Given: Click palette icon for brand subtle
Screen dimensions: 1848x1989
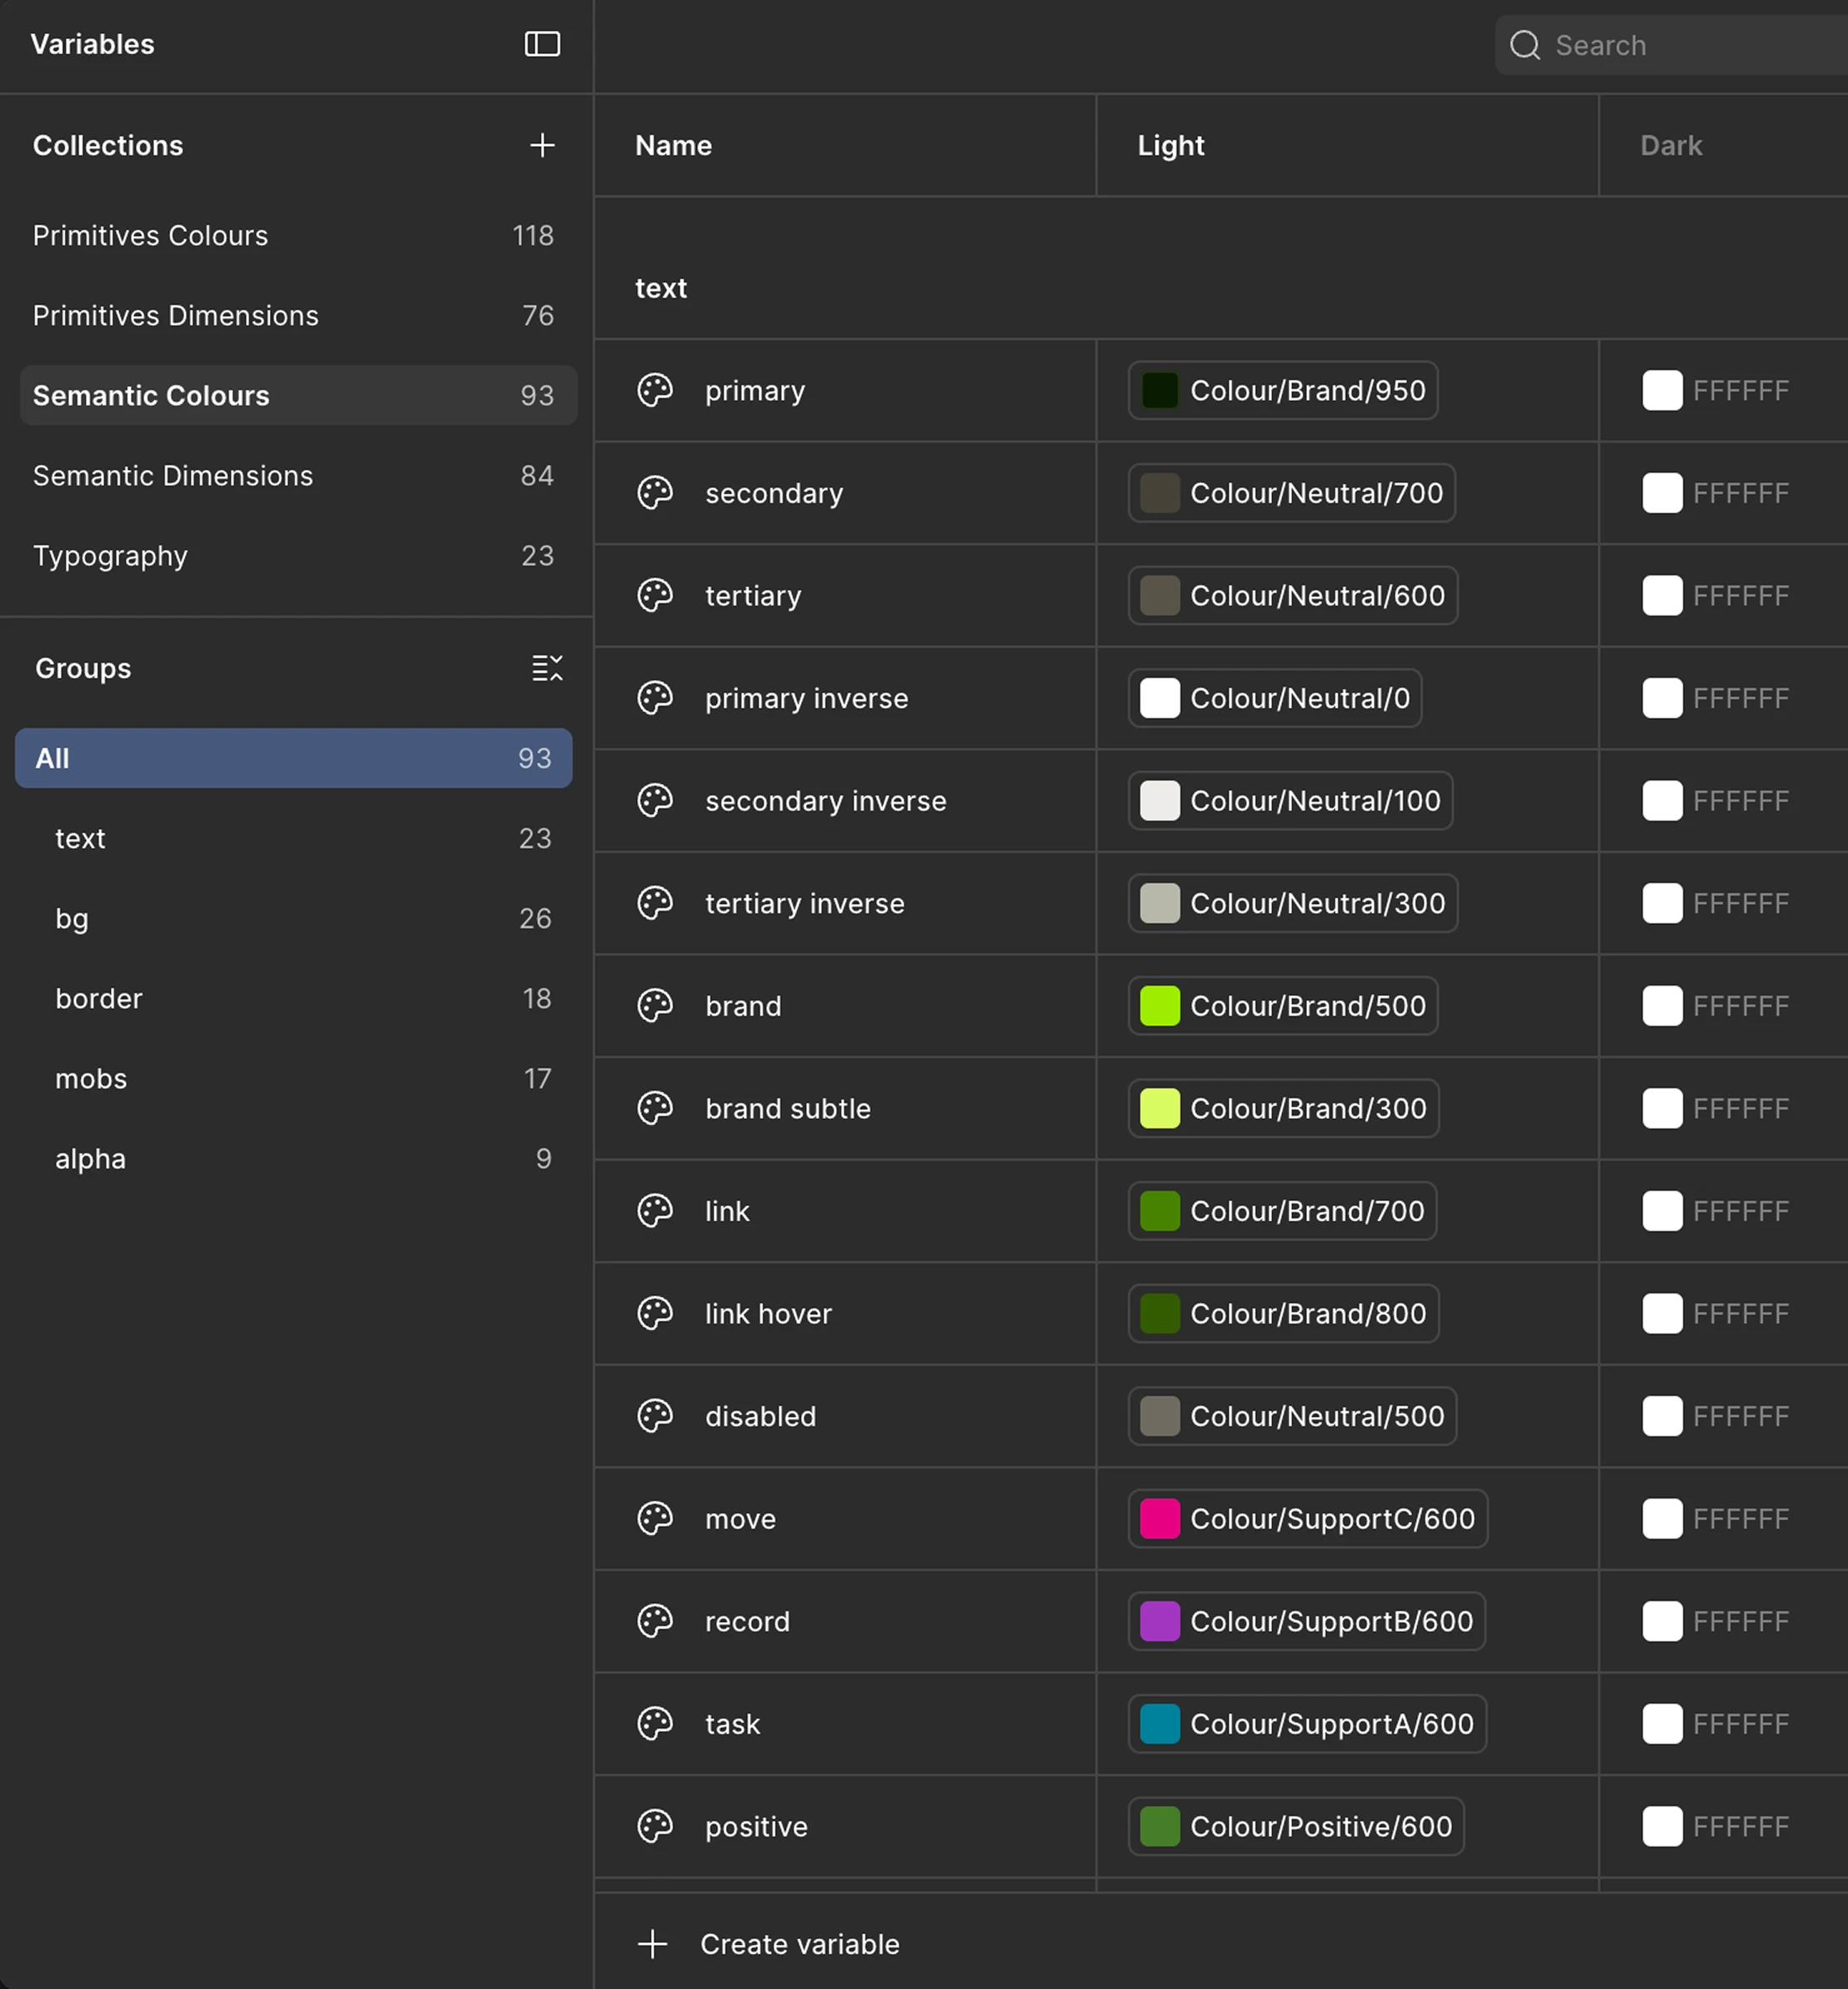Looking at the screenshot, I should point(655,1108).
